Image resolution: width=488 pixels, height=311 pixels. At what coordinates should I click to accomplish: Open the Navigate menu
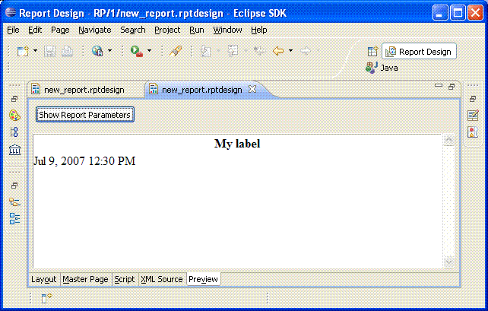tap(94, 30)
